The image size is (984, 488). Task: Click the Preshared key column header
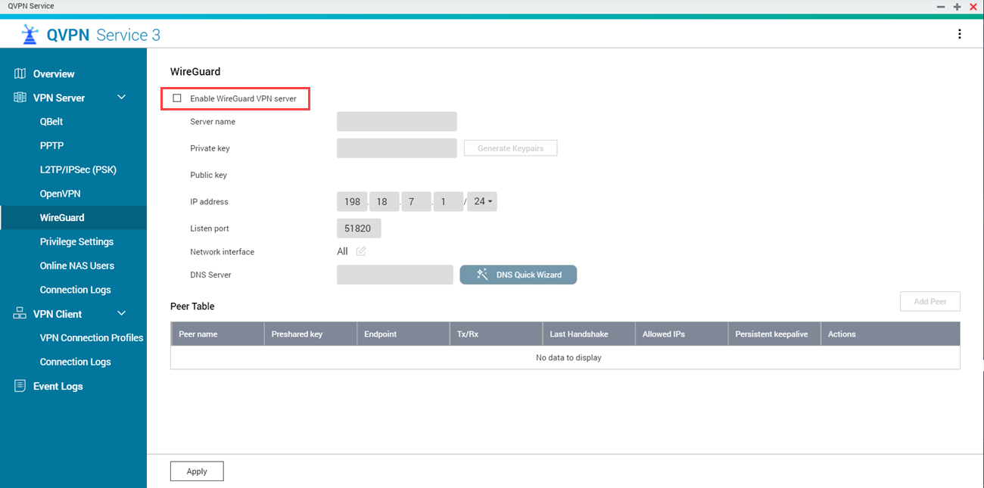click(x=310, y=334)
